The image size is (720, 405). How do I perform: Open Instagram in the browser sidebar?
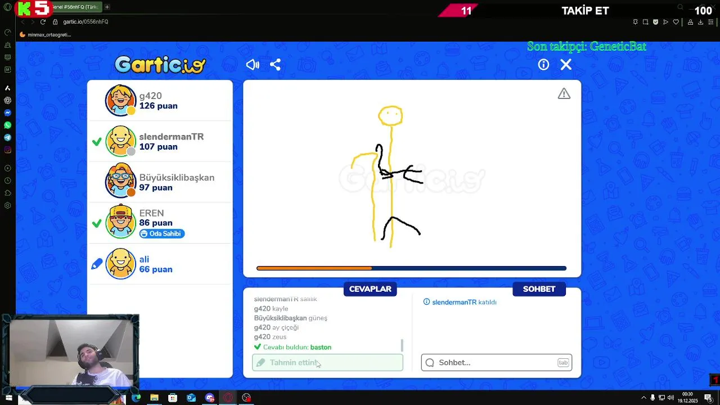point(7,150)
